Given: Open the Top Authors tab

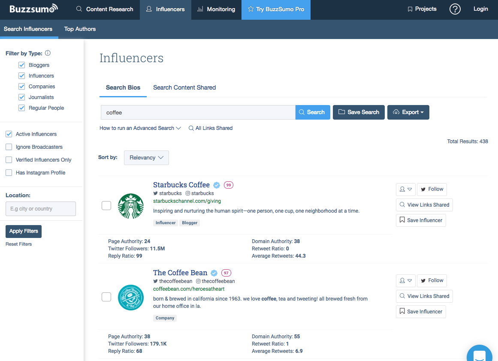Looking at the screenshot, I should pyautogui.click(x=80, y=29).
